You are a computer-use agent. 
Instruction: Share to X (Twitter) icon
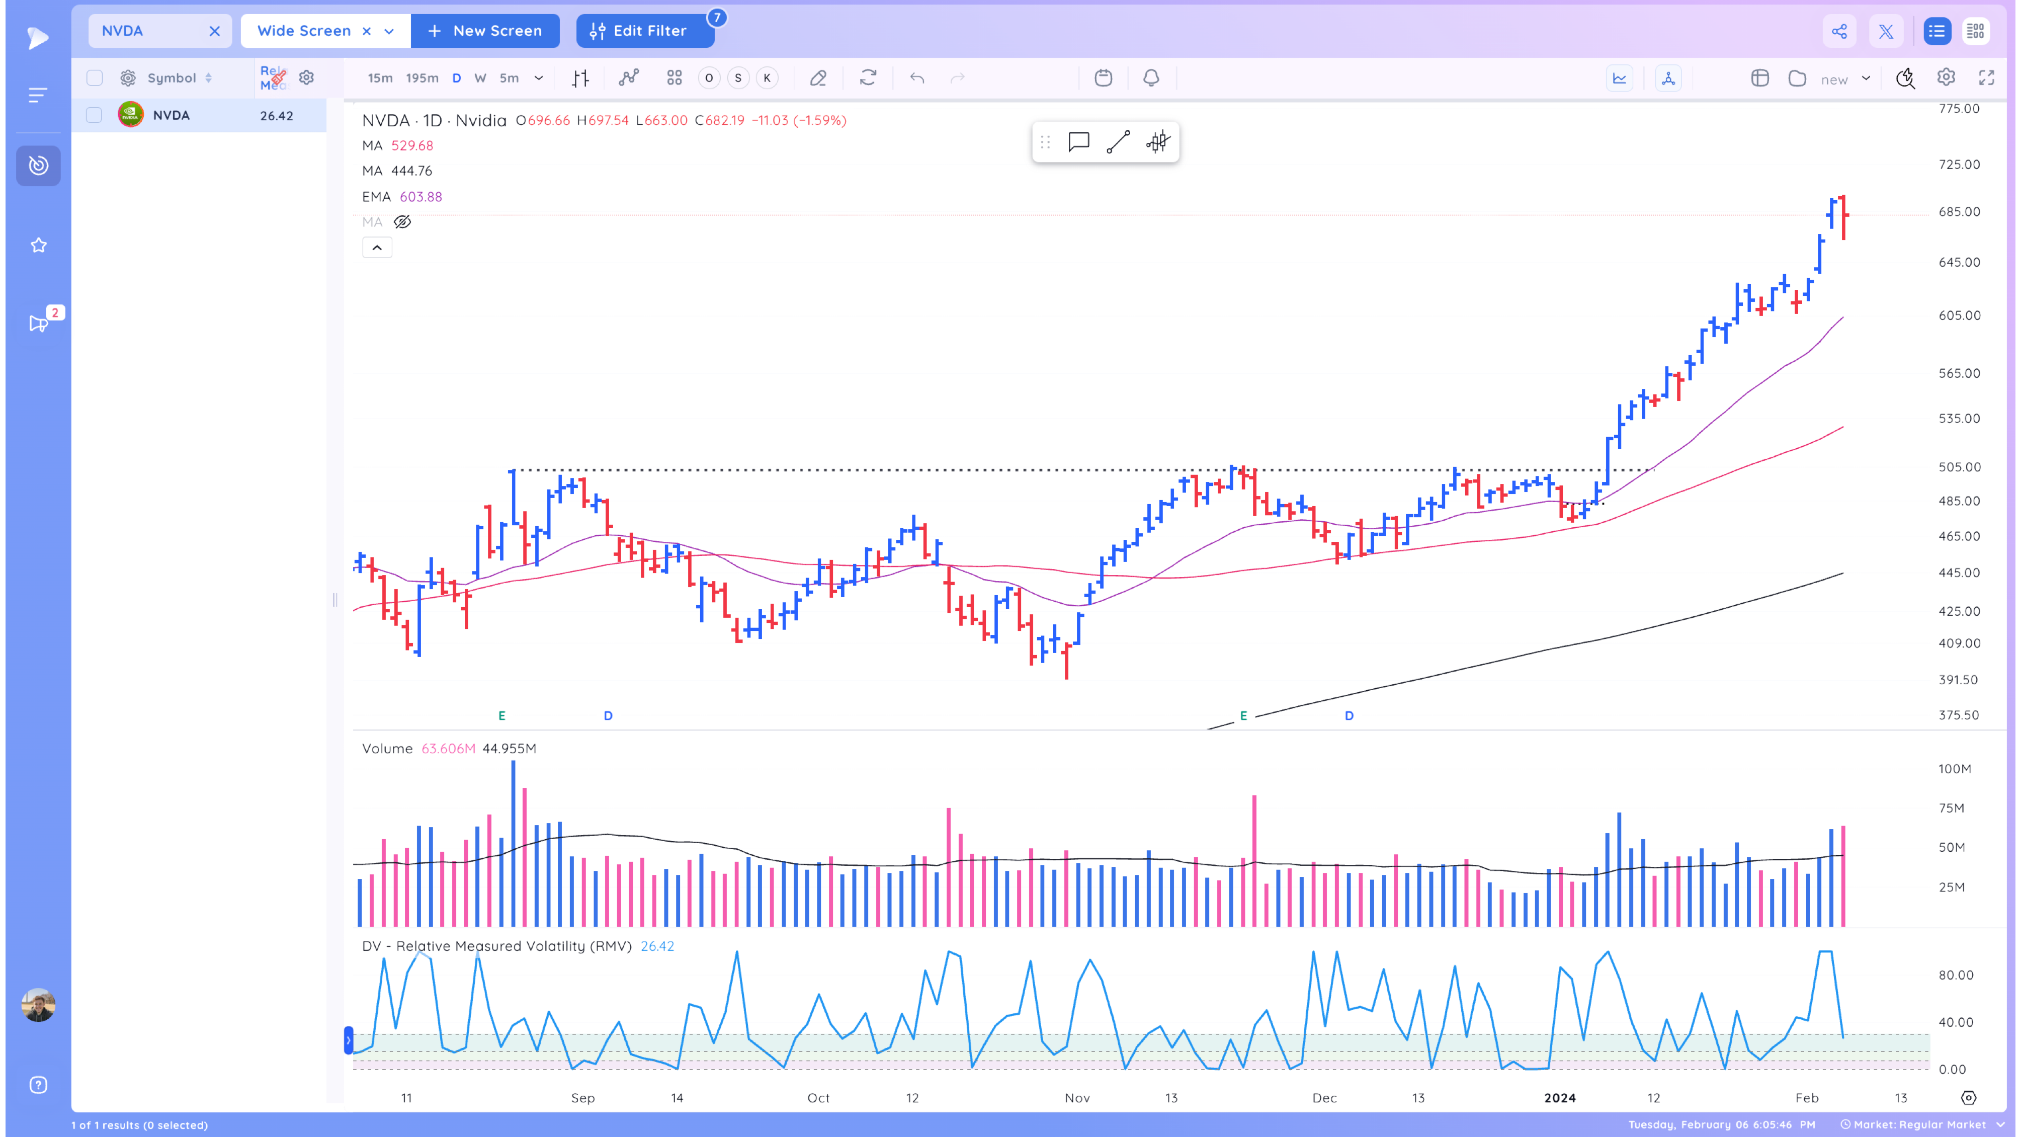[x=1886, y=31]
